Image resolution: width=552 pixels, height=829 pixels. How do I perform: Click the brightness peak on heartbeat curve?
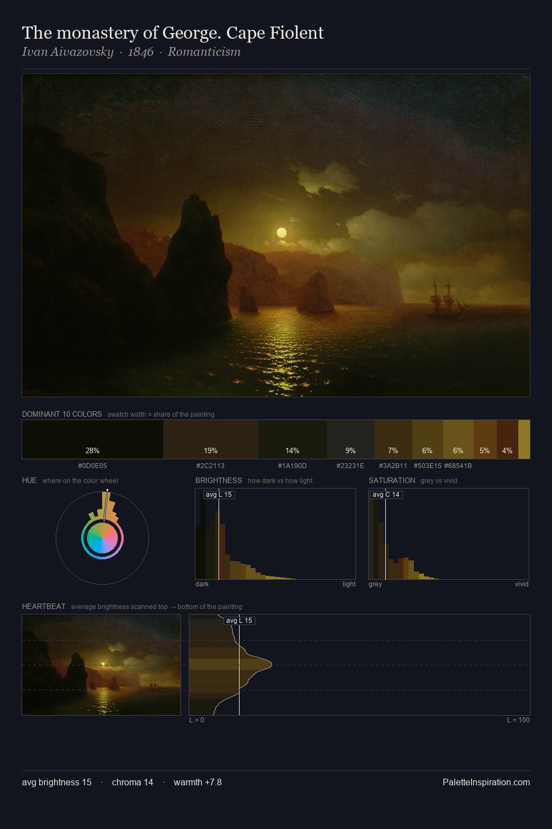[271, 665]
